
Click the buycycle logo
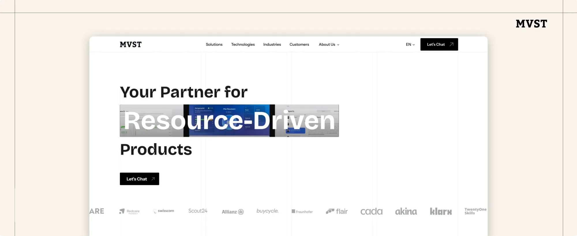click(x=267, y=211)
